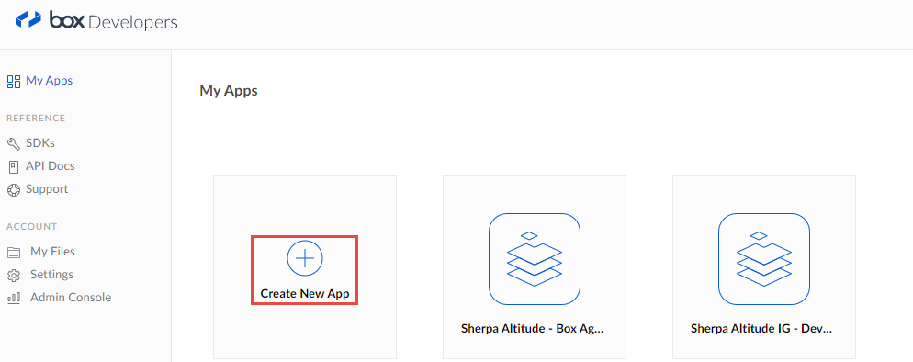Click the Box logo icon in header

pos(28,20)
